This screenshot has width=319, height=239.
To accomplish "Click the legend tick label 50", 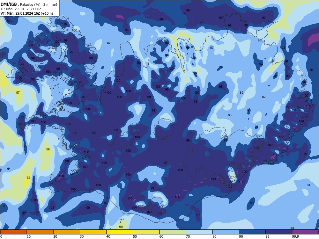I will (x=135, y=236).
